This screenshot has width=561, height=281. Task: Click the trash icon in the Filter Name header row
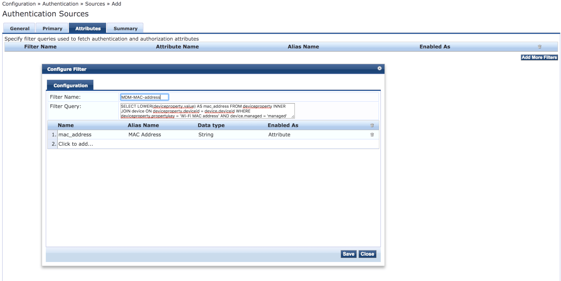click(539, 46)
